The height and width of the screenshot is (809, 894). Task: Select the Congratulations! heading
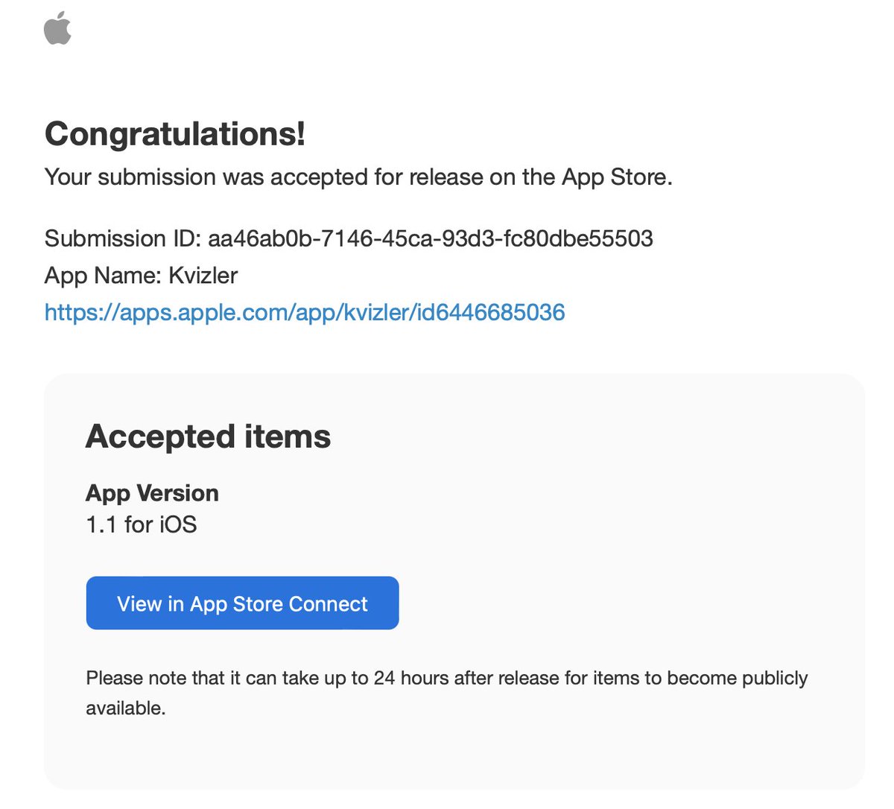click(x=175, y=134)
